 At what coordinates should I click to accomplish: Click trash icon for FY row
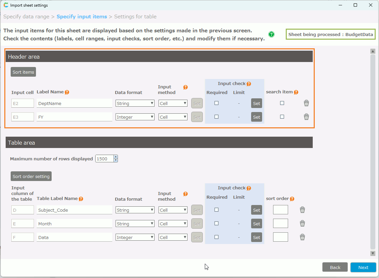[306, 117]
